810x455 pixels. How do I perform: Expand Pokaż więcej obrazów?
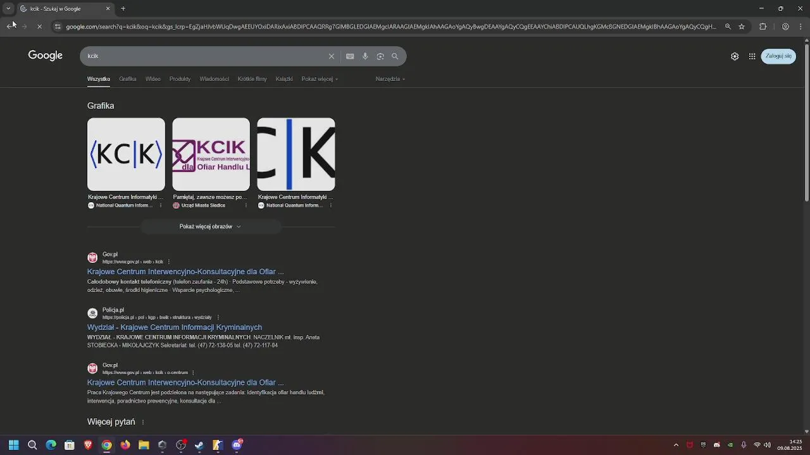click(211, 226)
